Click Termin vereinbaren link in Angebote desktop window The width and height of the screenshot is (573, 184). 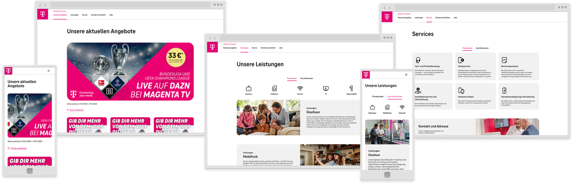(x=76, y=110)
